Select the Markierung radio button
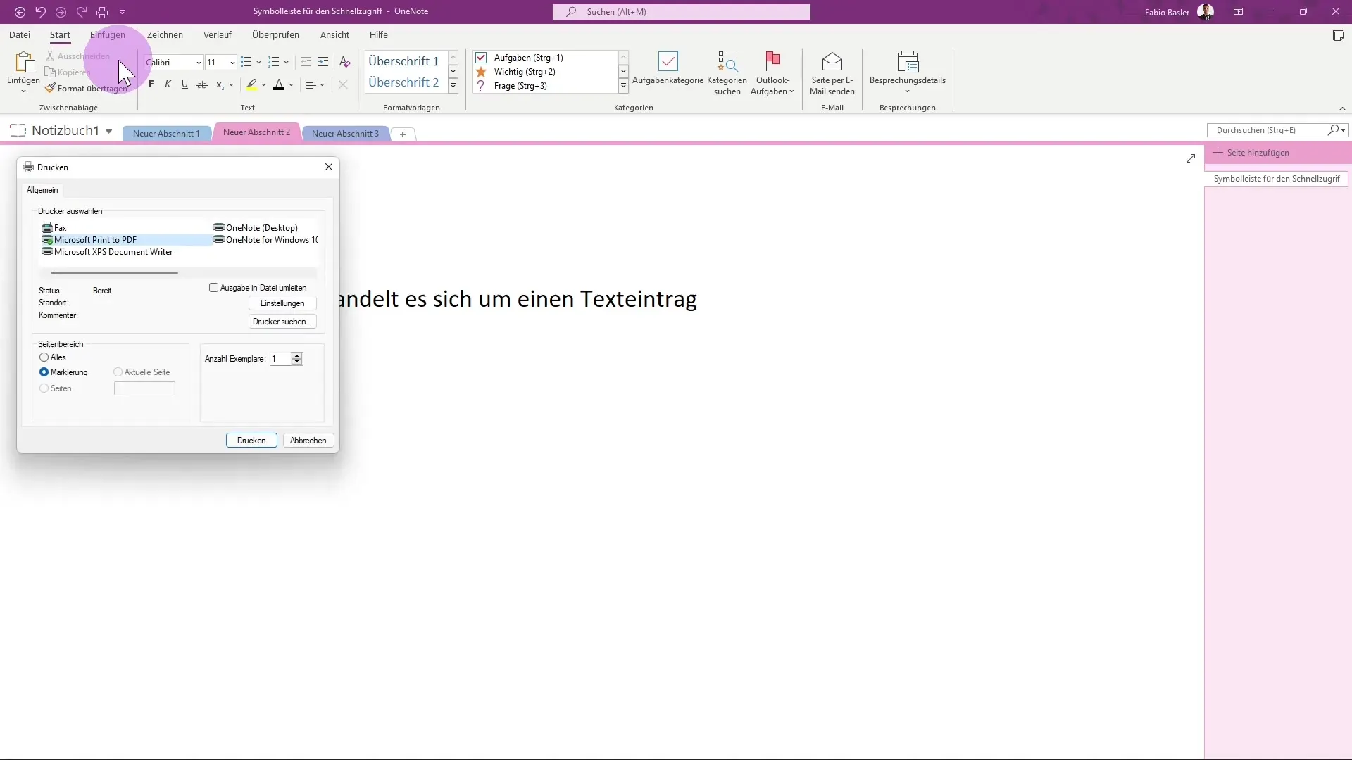 (44, 372)
